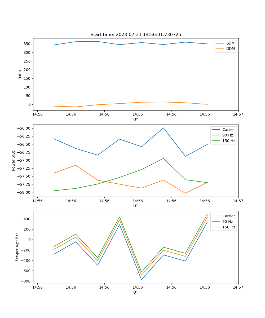Click the blue line swatch beside SDM
Image resolution: width=265 pixels, height=318 pixels.
(x=220, y=43)
